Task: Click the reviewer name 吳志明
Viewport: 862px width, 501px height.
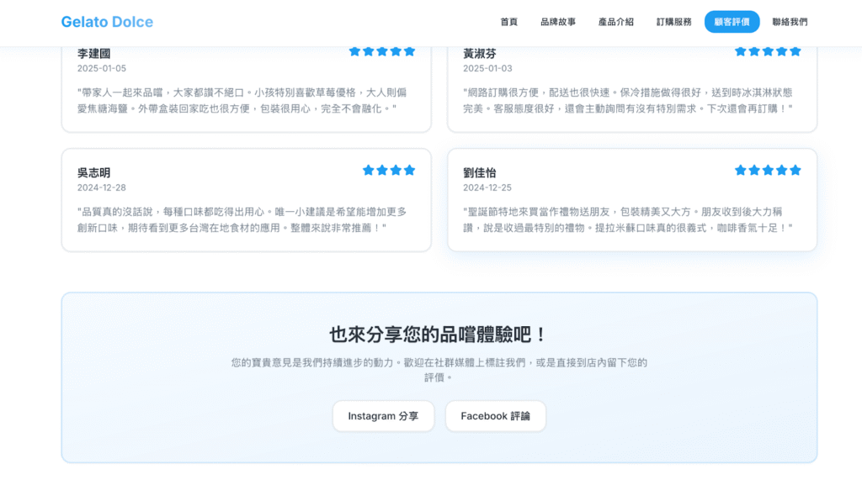Action: click(94, 172)
